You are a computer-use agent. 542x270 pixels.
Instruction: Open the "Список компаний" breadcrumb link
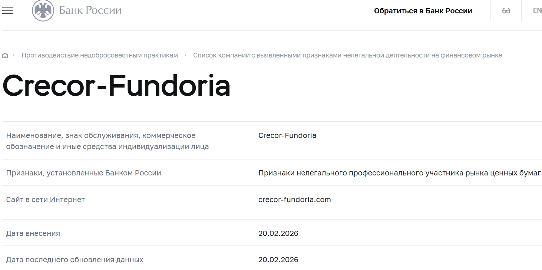pos(348,55)
